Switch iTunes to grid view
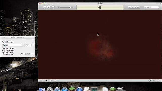This screenshot has height=91, width=162. tap(135, 7)
